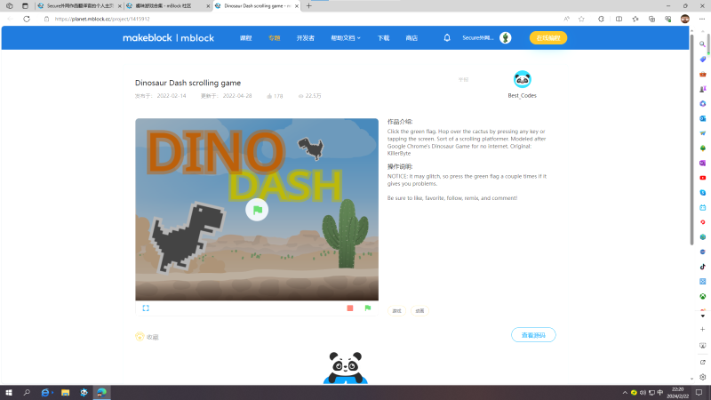Image resolution: width=711 pixels, height=400 pixels.
Task: Expand the 帮助文档 dropdown
Action: point(346,38)
